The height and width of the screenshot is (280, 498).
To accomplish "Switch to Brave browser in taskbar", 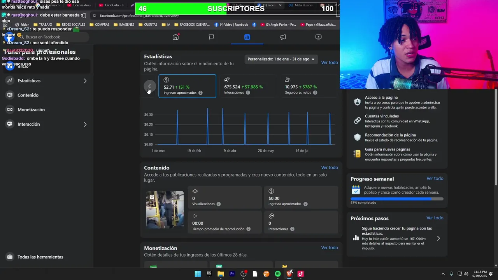I will (289, 274).
